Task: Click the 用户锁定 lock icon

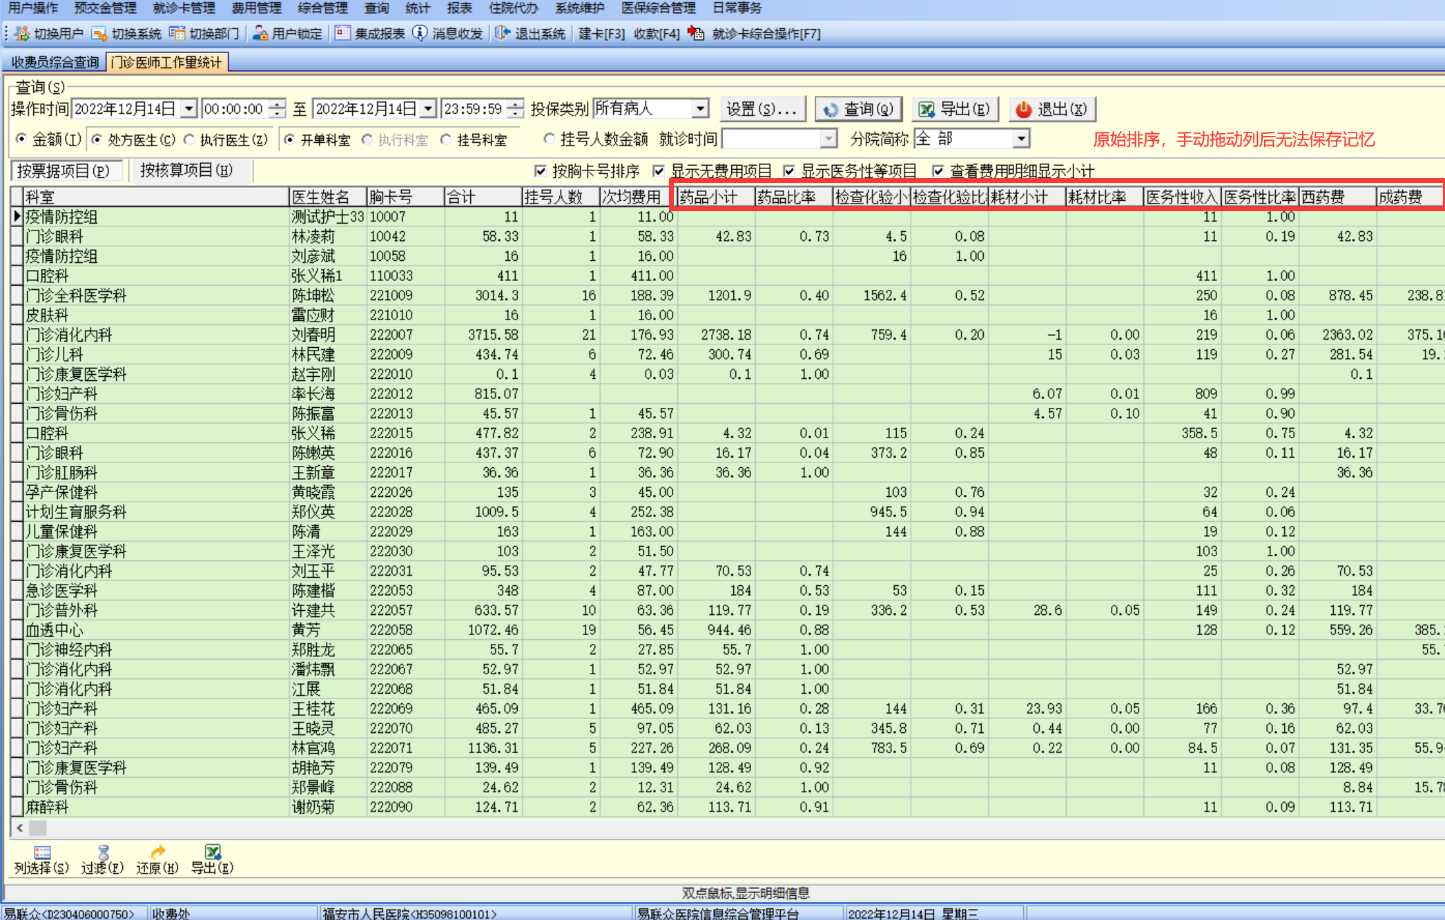Action: click(x=260, y=33)
